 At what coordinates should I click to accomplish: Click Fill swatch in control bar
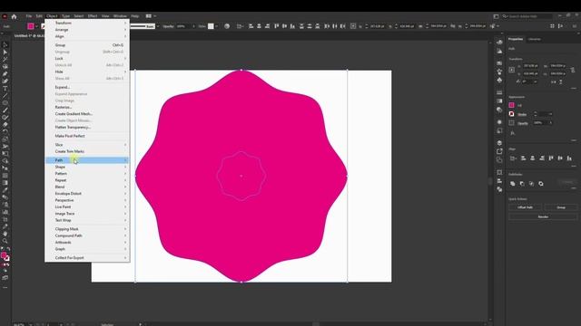point(31,26)
